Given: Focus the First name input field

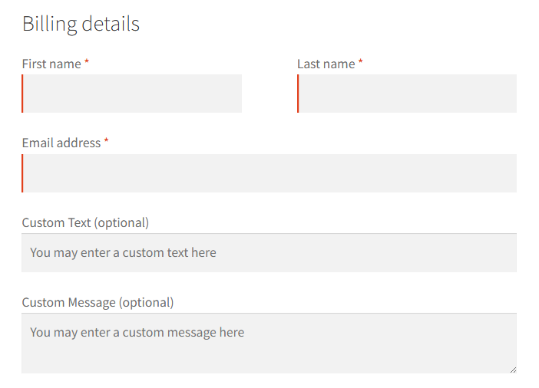Looking at the screenshot, I should 131,94.
